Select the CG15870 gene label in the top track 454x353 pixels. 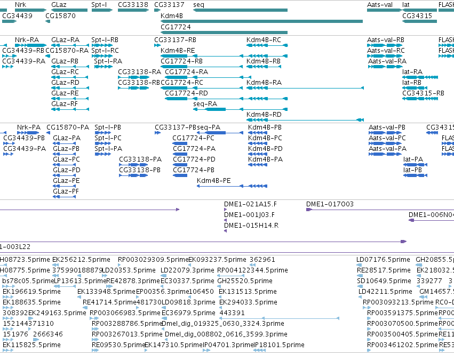(x=60, y=16)
